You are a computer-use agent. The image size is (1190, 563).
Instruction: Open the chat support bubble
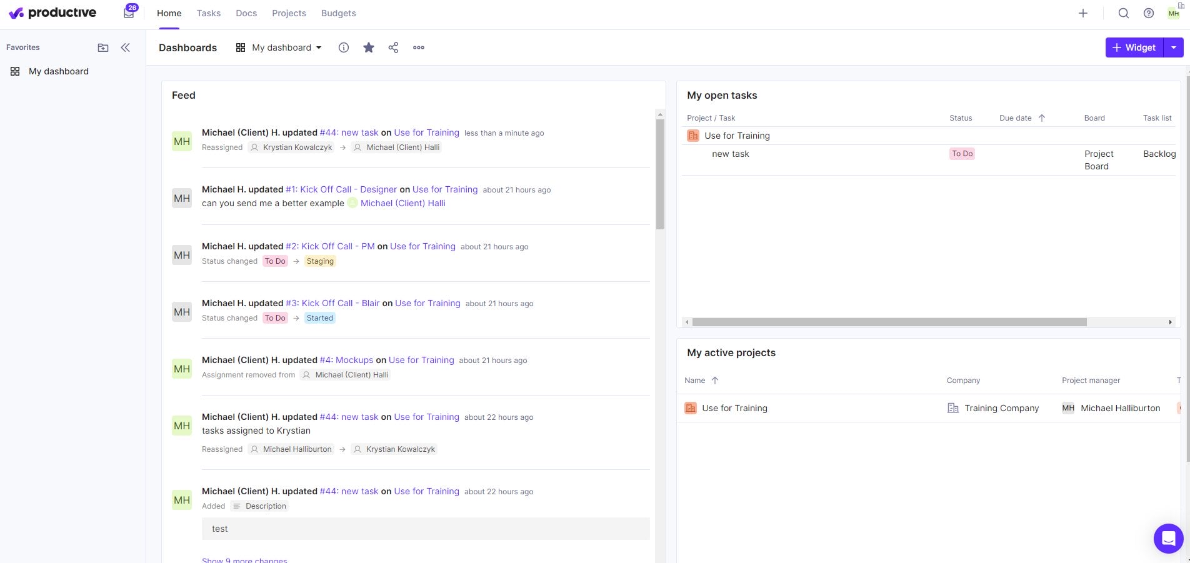click(x=1168, y=538)
